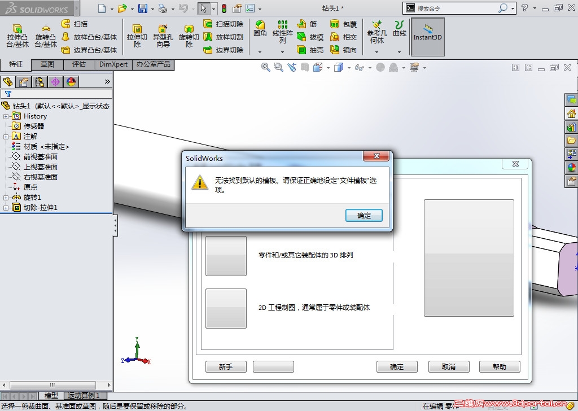Click Zoom to Fit in heads-up view toolbar
This screenshot has height=411, width=578.
[265, 67]
